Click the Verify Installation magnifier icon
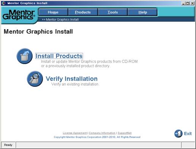The width and height of the screenshot is (196, 149). pos(35,79)
